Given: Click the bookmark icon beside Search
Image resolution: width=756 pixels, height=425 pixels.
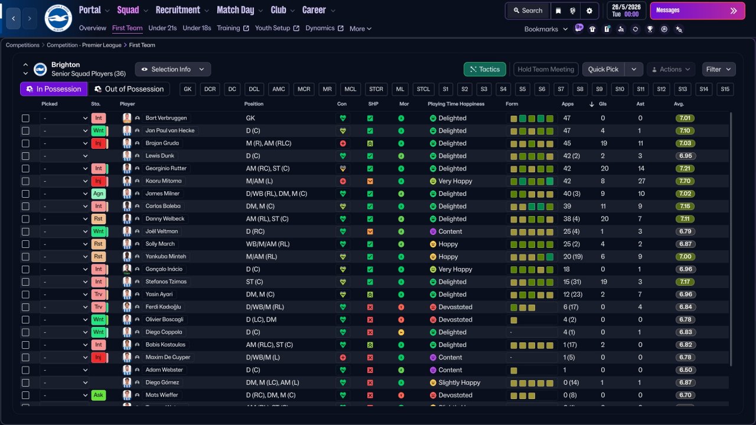Looking at the screenshot, I should pyautogui.click(x=558, y=11).
